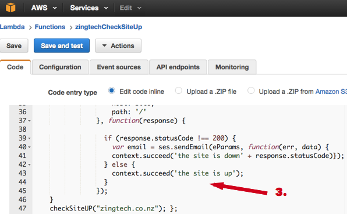Click the AWS cube logo icon
This screenshot has height=214, width=347.
(10, 8)
